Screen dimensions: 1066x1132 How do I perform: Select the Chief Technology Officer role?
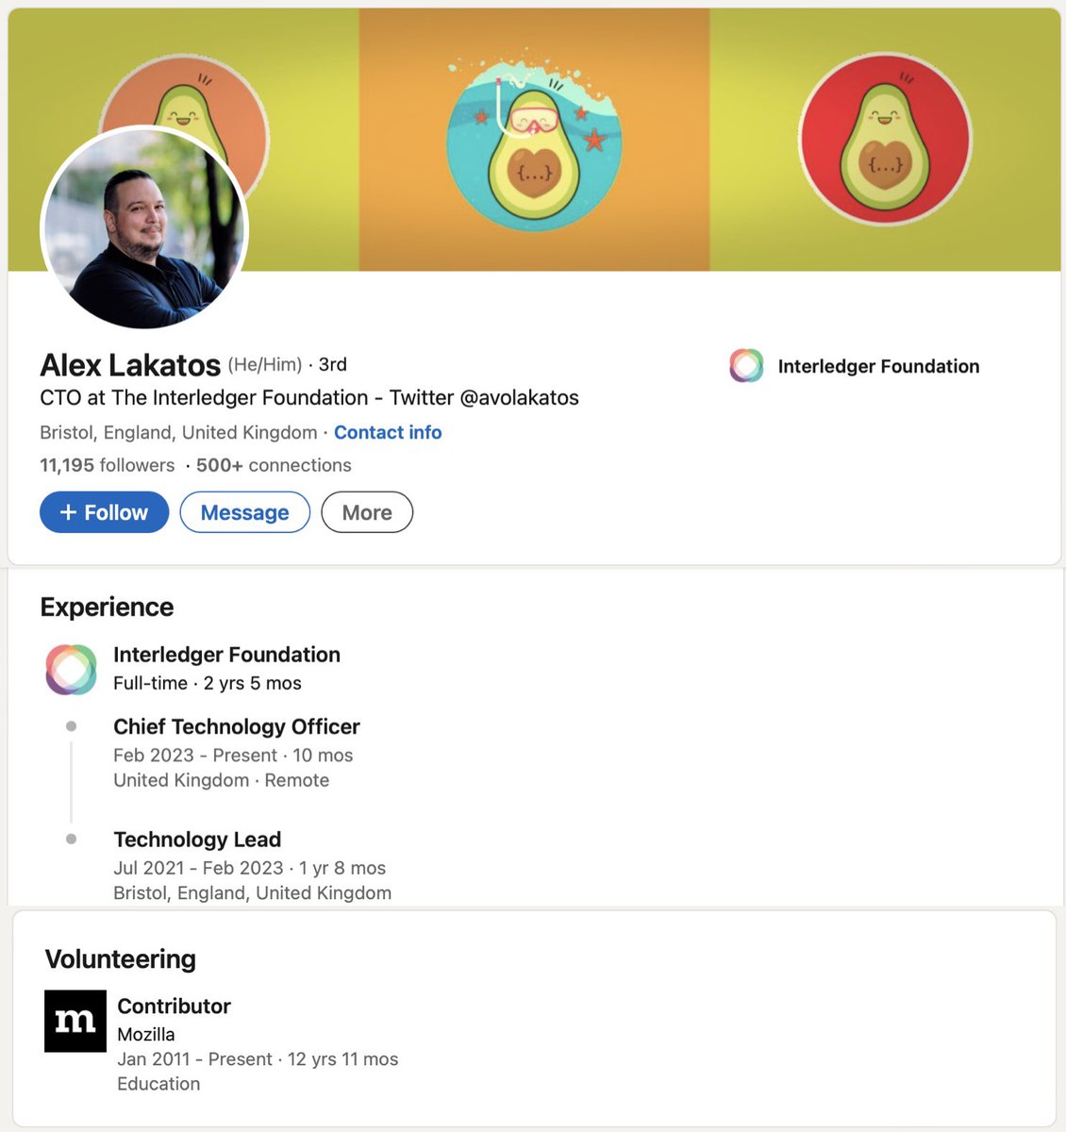coord(237,726)
